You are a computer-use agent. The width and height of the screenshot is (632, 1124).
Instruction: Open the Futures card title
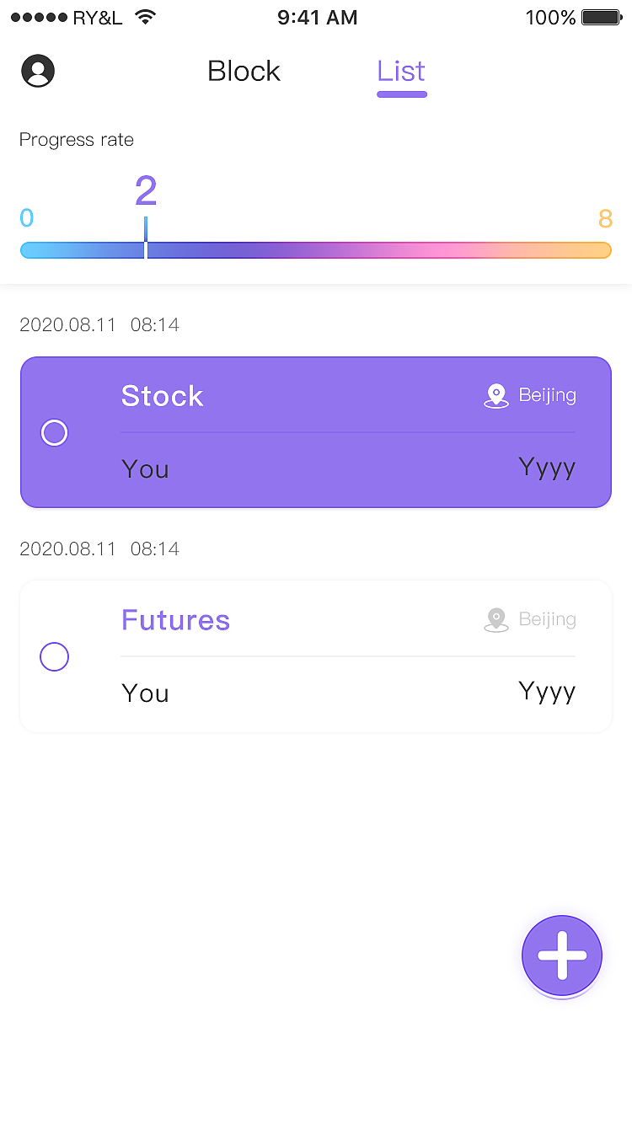pos(175,620)
